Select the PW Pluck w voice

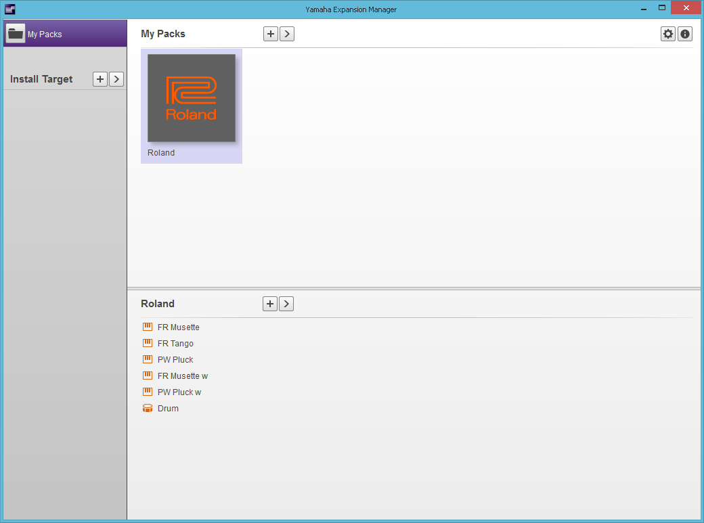pos(179,392)
